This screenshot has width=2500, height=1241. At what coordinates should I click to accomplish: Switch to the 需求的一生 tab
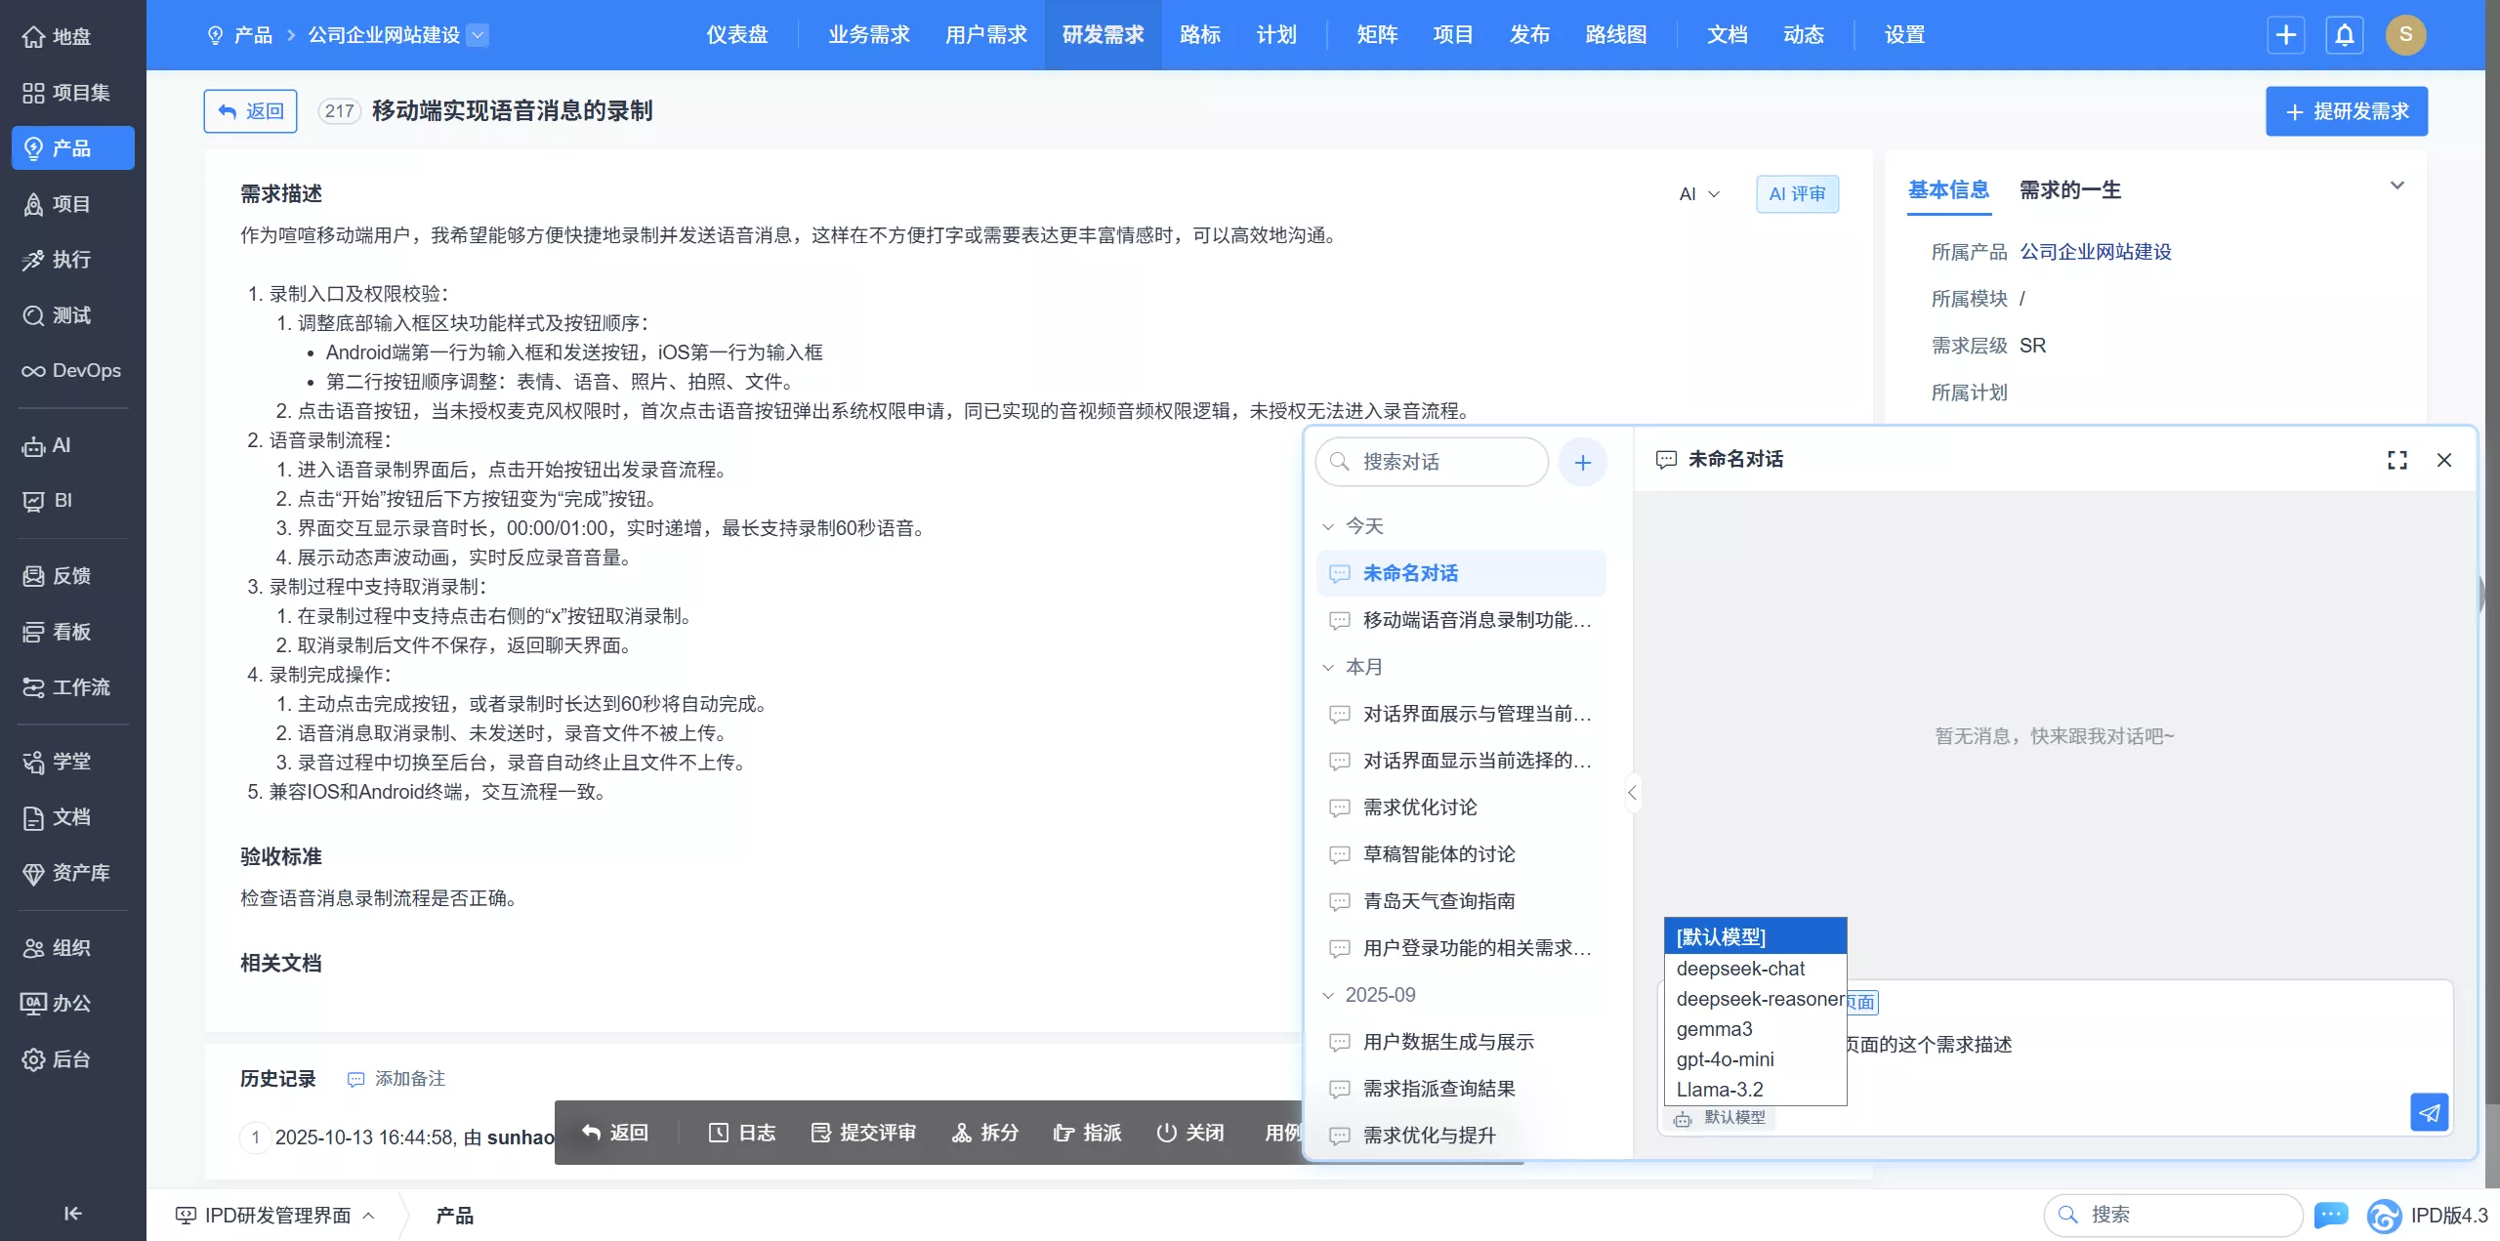pyautogui.click(x=2069, y=190)
